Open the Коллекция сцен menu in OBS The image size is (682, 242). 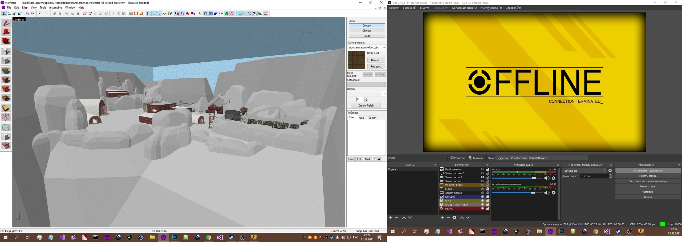[464, 8]
